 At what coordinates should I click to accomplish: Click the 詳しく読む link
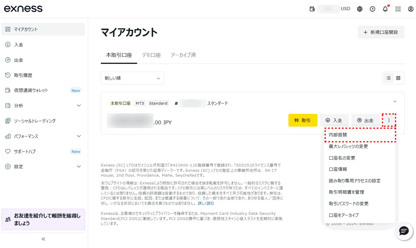pos(206,203)
